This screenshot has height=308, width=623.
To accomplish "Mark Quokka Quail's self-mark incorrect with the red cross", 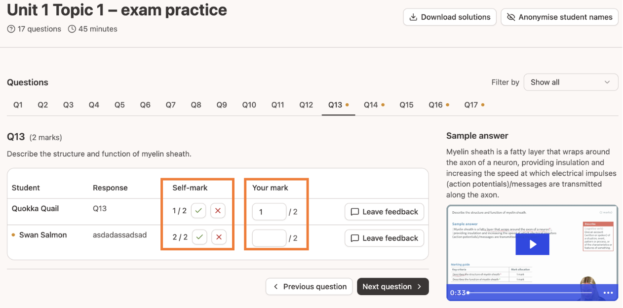I will [218, 211].
